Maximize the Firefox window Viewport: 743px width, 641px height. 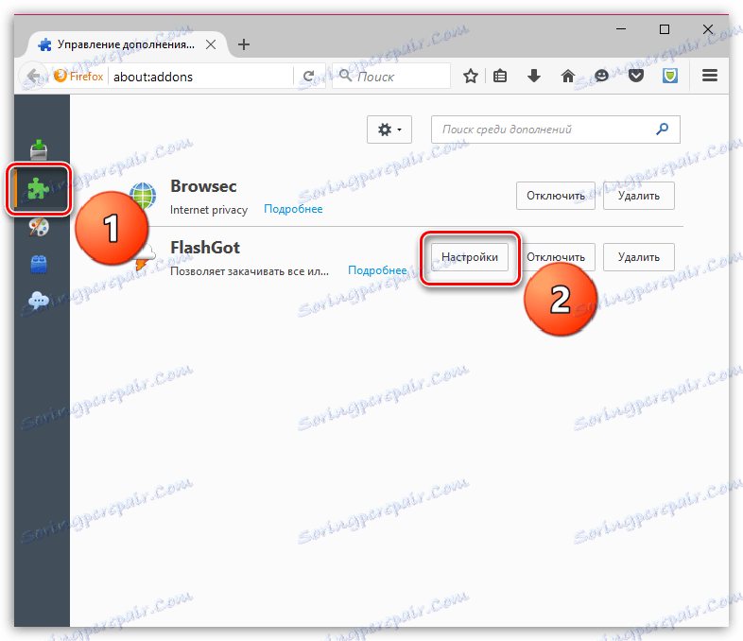click(x=665, y=29)
